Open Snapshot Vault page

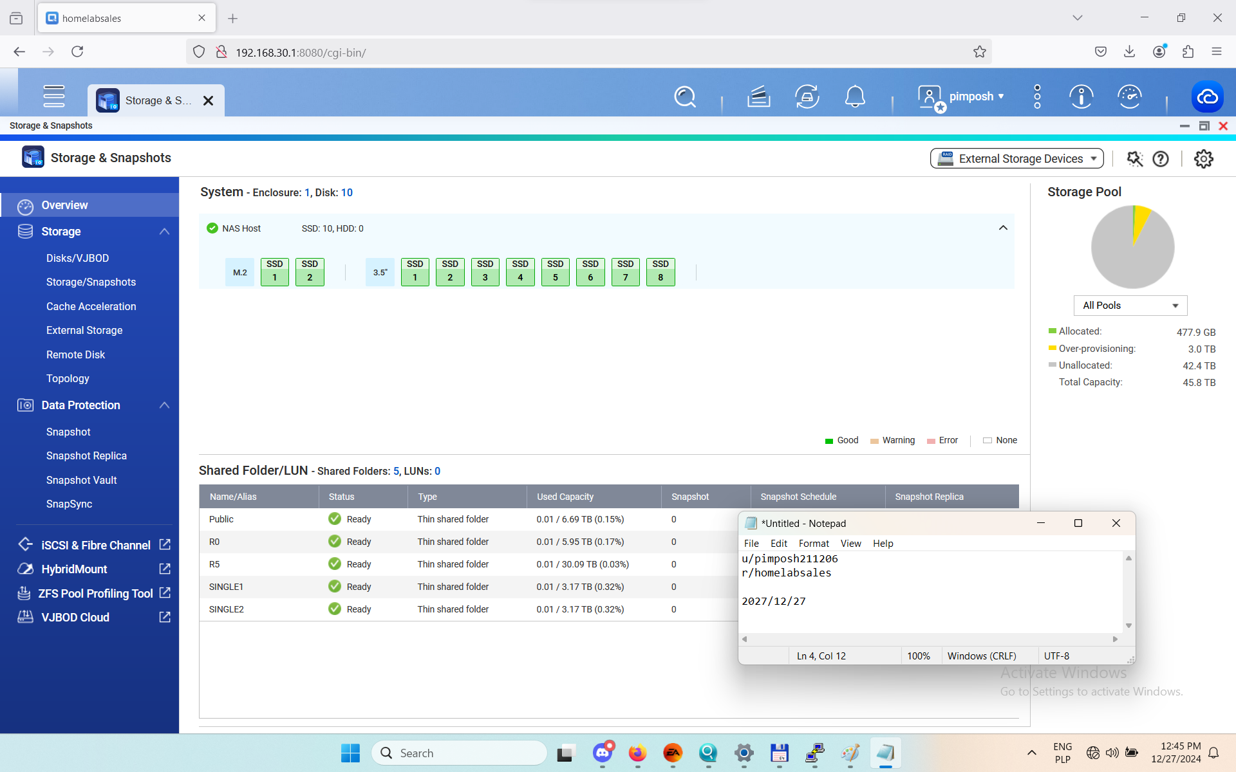(81, 480)
